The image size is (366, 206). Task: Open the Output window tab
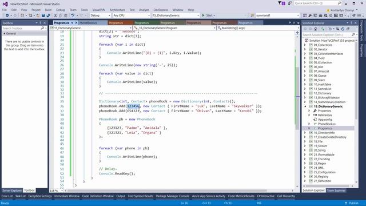point(121,196)
